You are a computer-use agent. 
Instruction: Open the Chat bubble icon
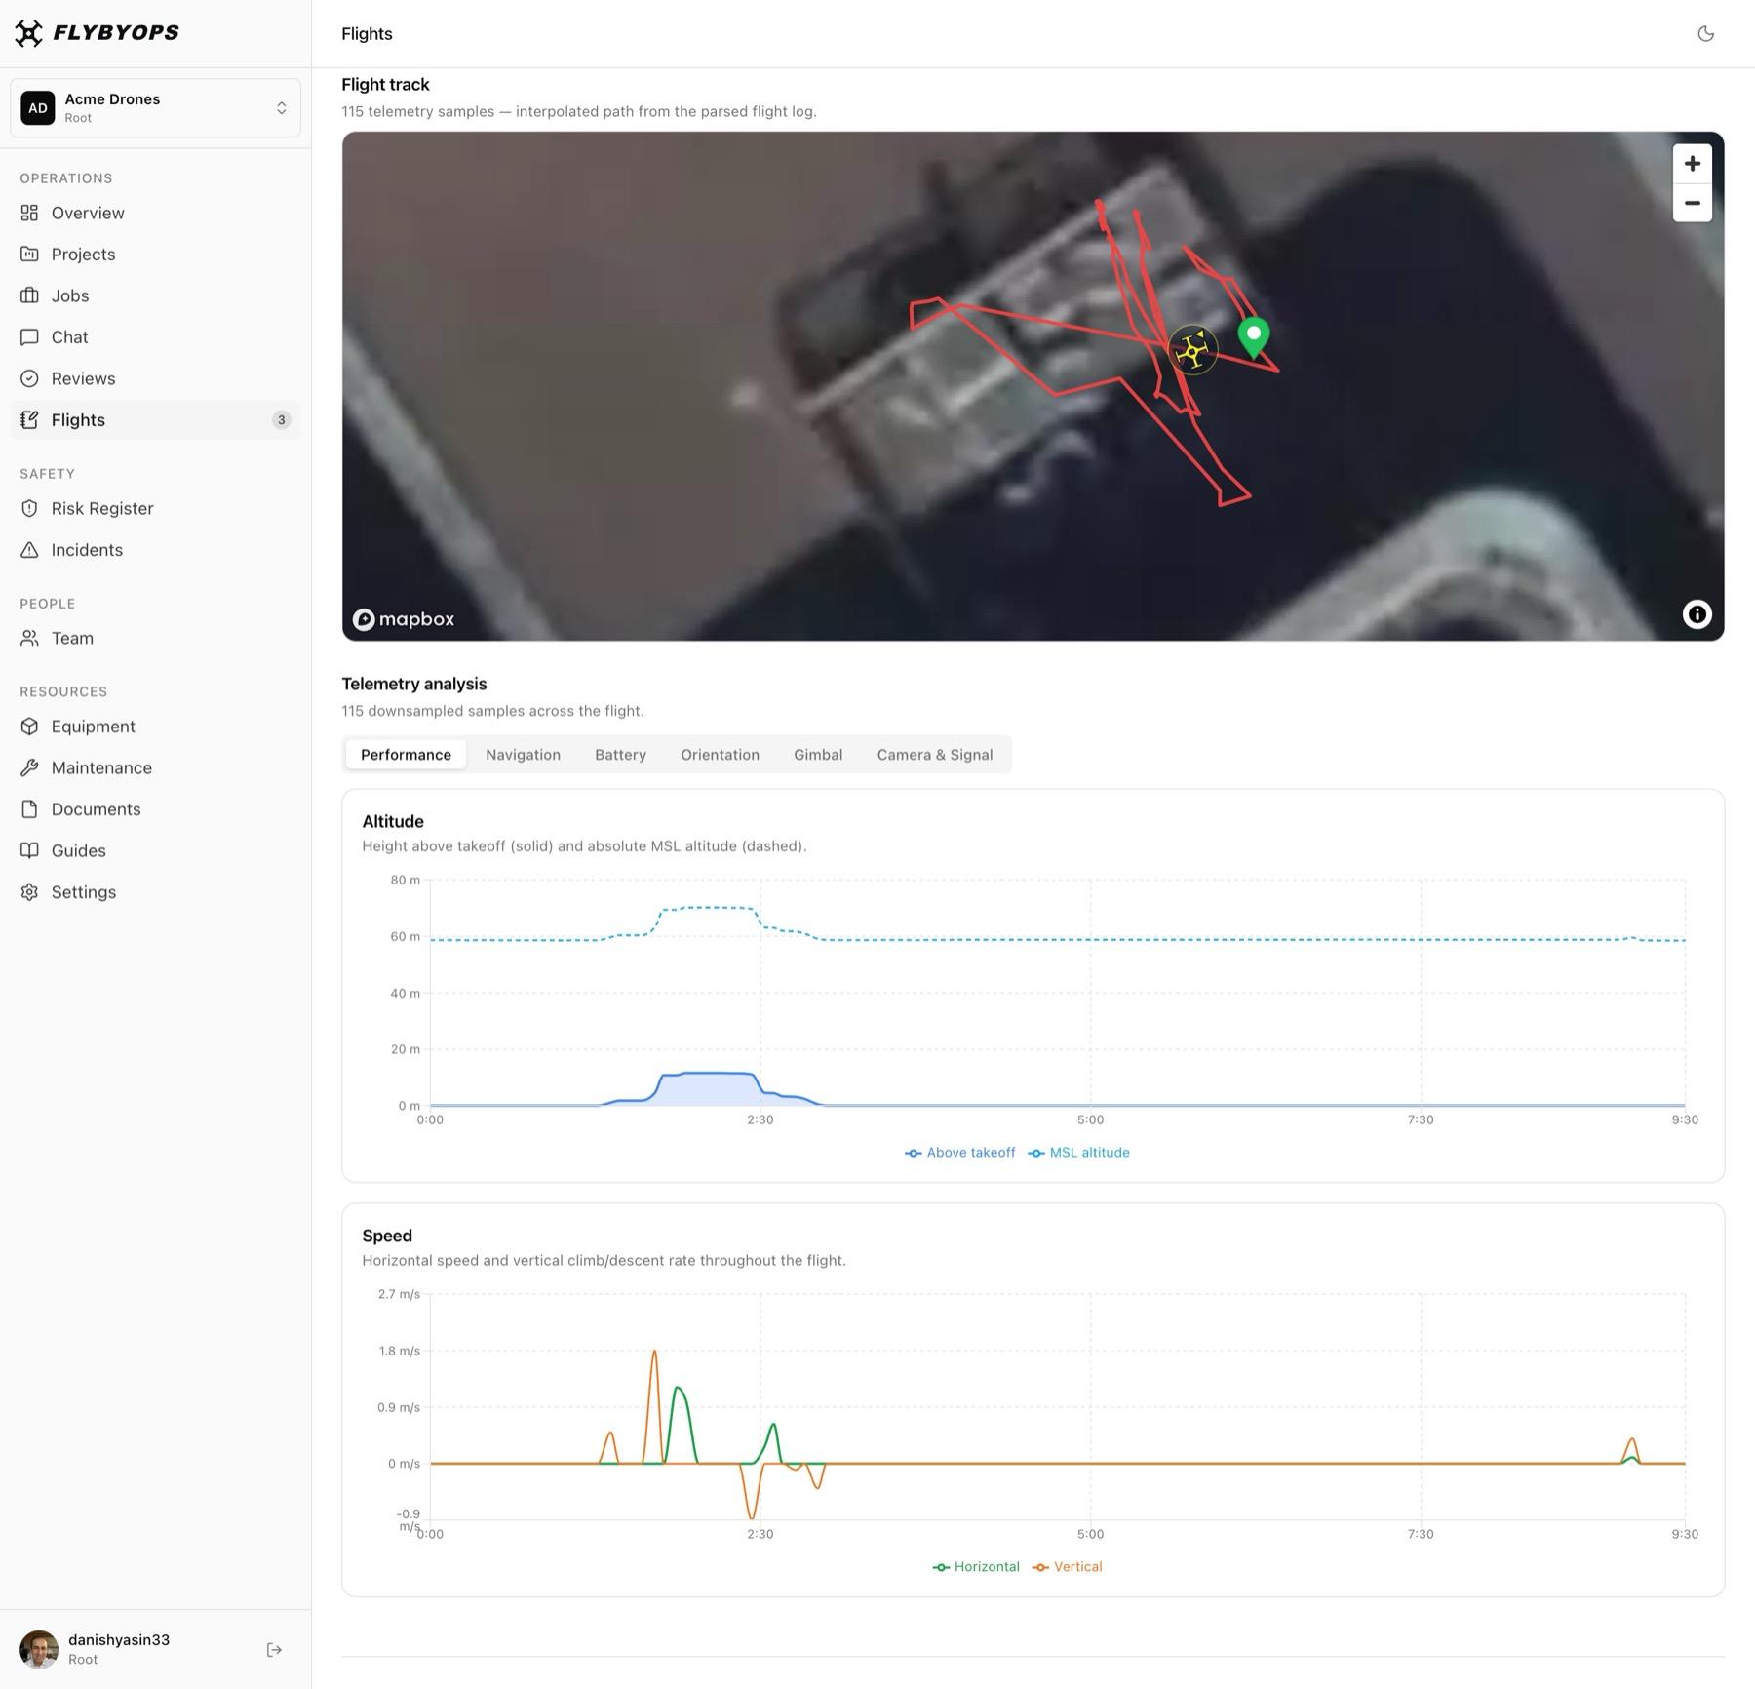pyautogui.click(x=30, y=337)
